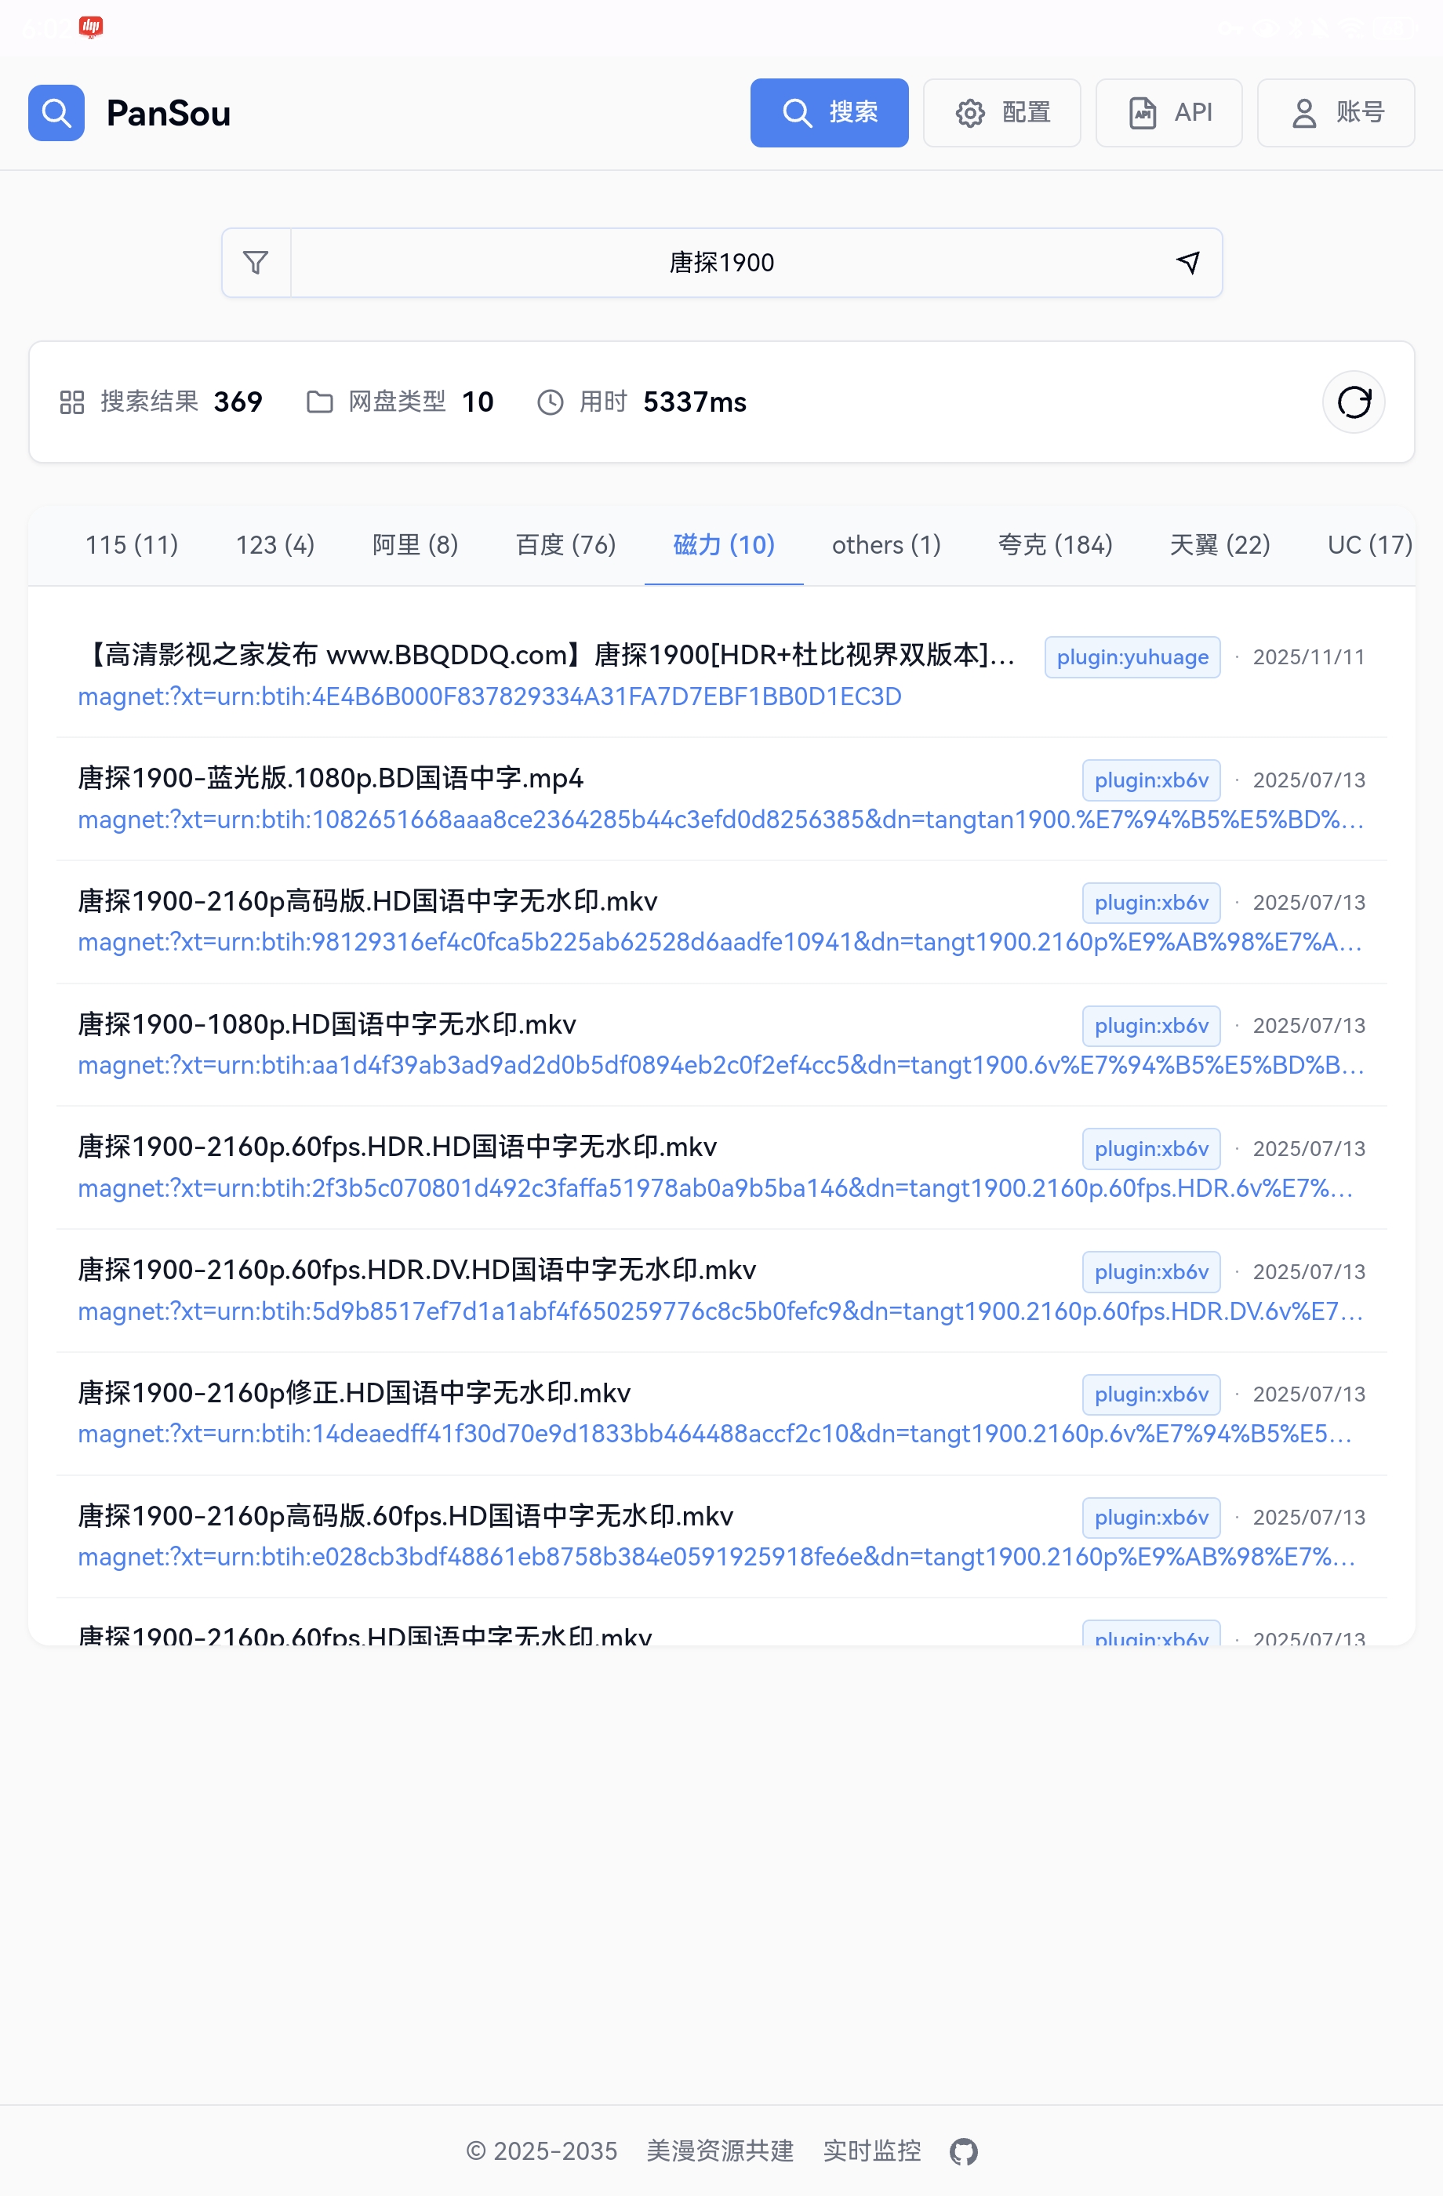Select the 115 (11) tab
Screen dimensions: 1443x2196
point(132,545)
